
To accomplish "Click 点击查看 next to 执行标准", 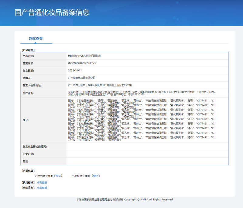I will [x=42, y=182].
